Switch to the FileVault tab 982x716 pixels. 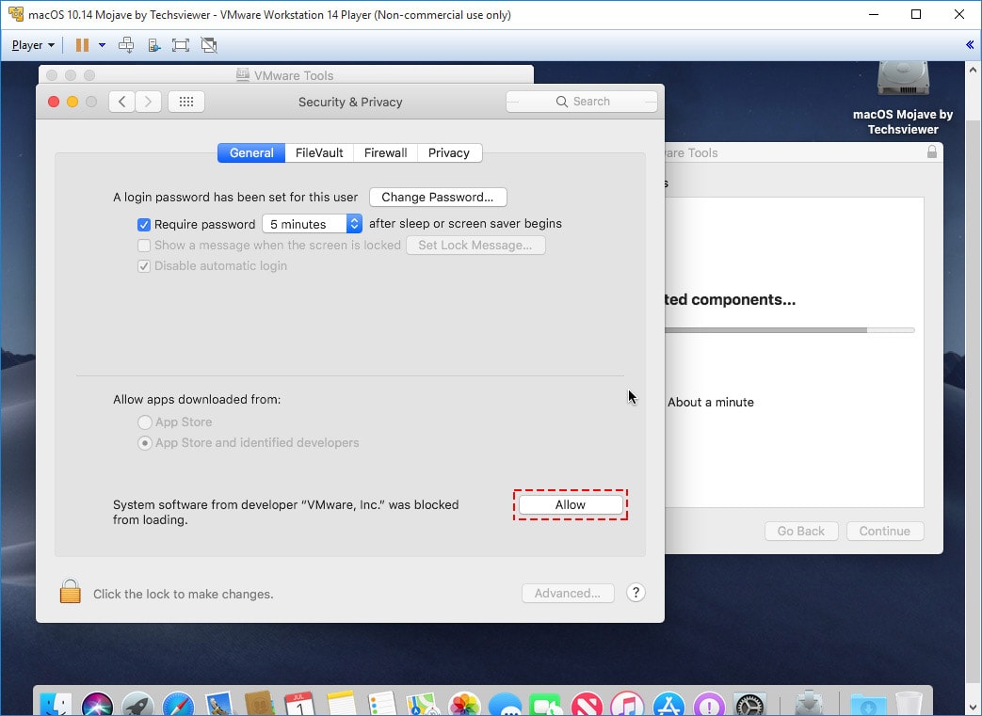[319, 152]
